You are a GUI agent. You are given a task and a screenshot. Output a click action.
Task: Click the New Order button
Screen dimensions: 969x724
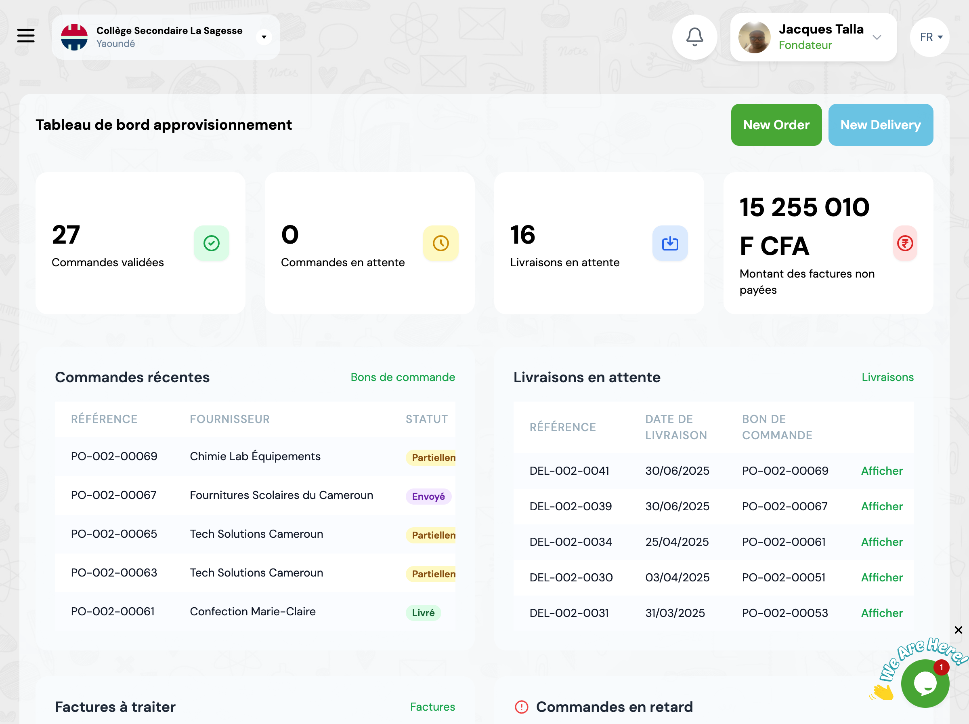pos(776,125)
